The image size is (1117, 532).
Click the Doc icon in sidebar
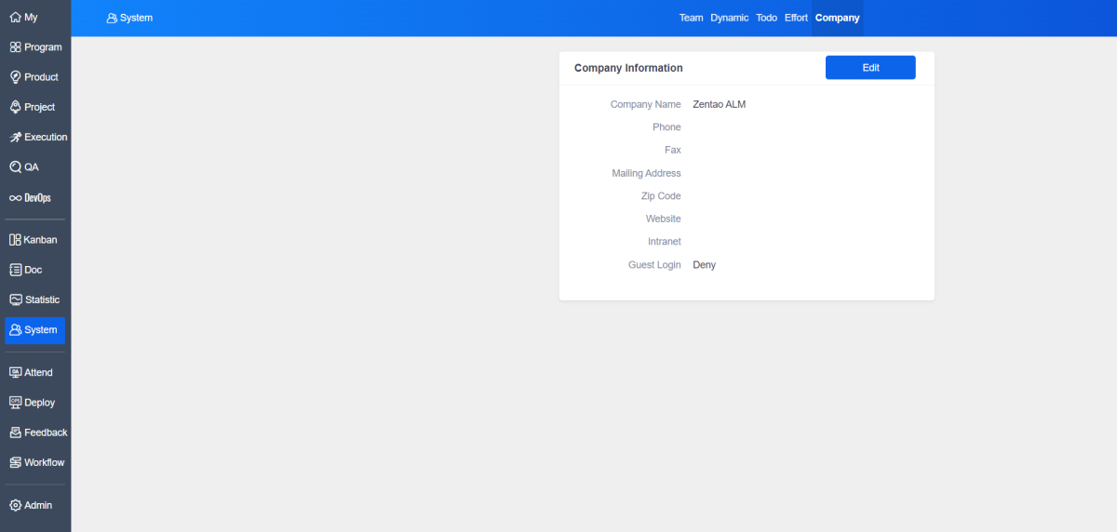[x=15, y=270]
